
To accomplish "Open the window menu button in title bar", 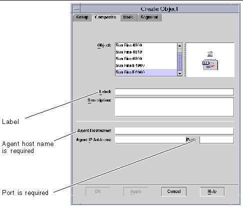I will [x=76, y=9].
